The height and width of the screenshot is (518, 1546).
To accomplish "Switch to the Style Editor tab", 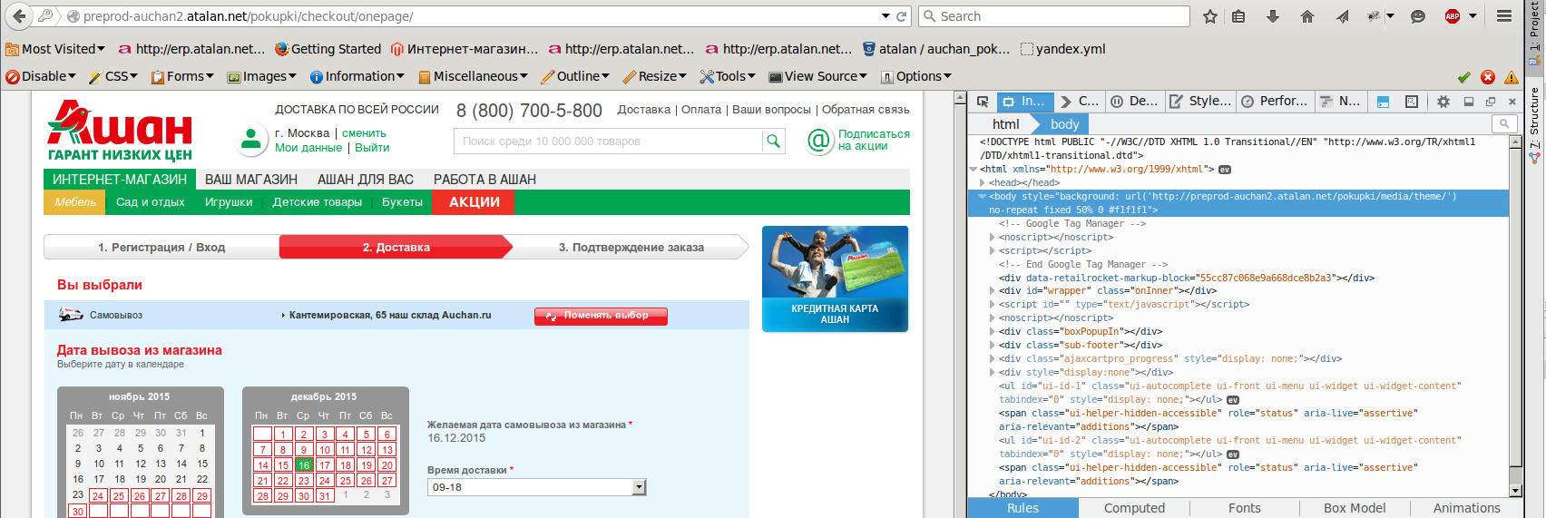I will pos(1199,102).
